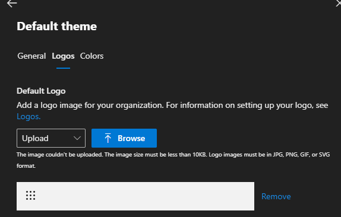Click the waffle grid icon in logo preview
Image resolution: width=341 pixels, height=217 pixels.
[30, 195]
